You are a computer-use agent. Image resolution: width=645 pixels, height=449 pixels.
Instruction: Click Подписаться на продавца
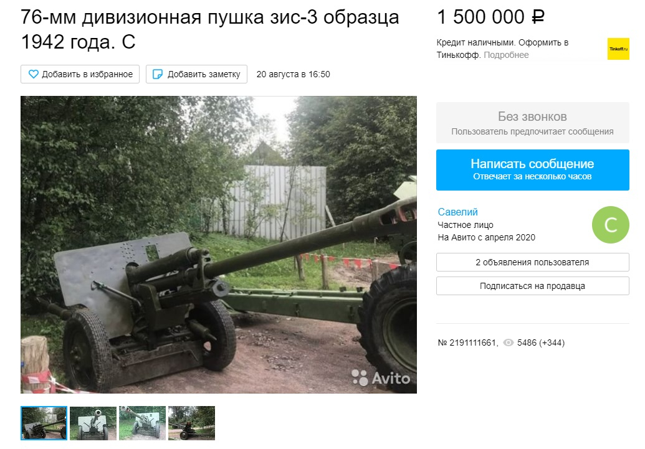coord(533,286)
